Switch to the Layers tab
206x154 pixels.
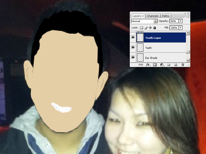tap(137, 16)
